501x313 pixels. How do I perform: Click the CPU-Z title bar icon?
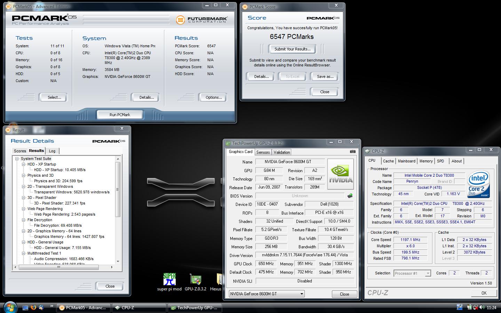(367, 151)
